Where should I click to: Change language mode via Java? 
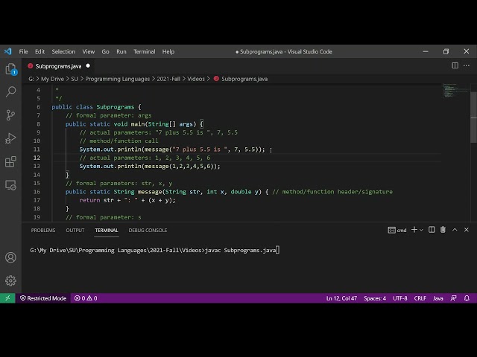pos(437,298)
